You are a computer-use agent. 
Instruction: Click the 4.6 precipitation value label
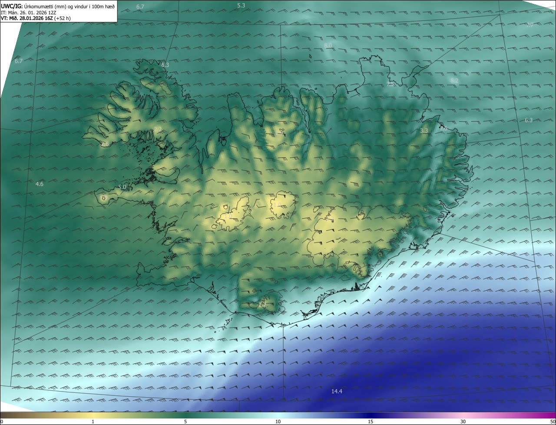pyautogui.click(x=40, y=184)
